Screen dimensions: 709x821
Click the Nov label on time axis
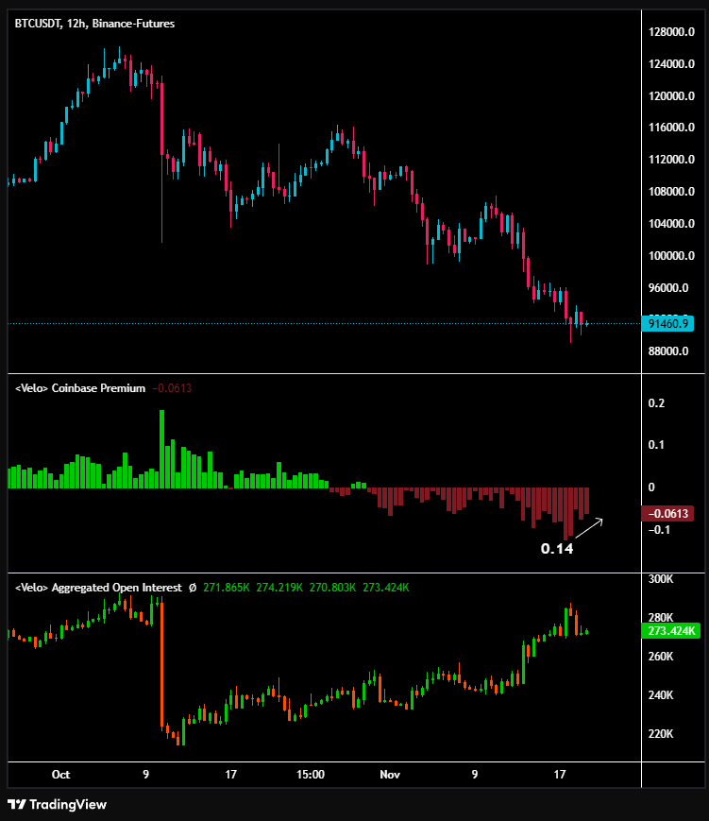point(390,775)
